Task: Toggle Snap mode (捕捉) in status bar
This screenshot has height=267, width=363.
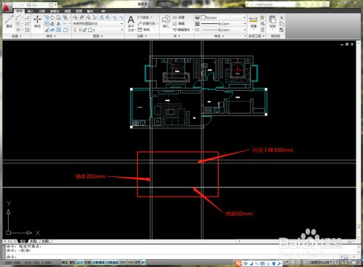Action: click(65, 262)
